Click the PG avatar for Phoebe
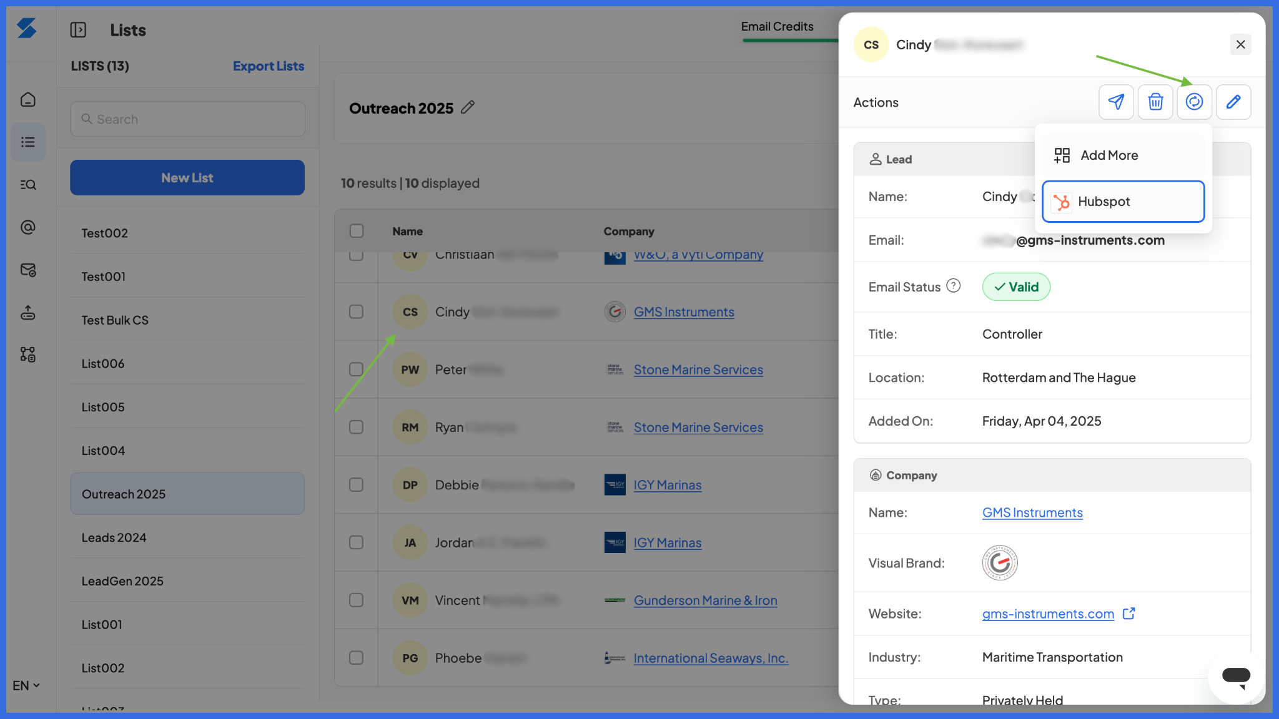The width and height of the screenshot is (1279, 719). (410, 658)
